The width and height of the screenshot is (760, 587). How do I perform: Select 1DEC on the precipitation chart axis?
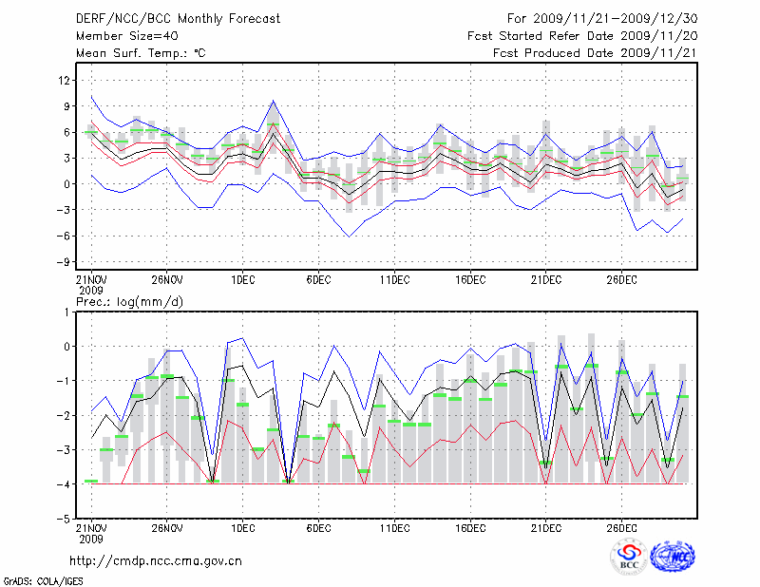click(242, 528)
